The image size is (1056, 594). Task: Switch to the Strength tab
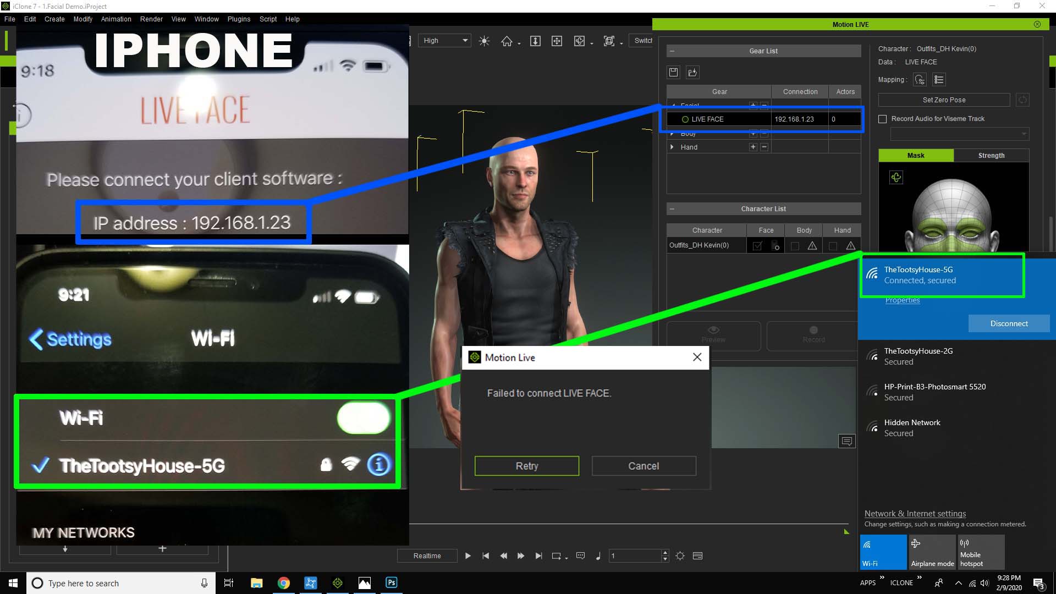991,156
